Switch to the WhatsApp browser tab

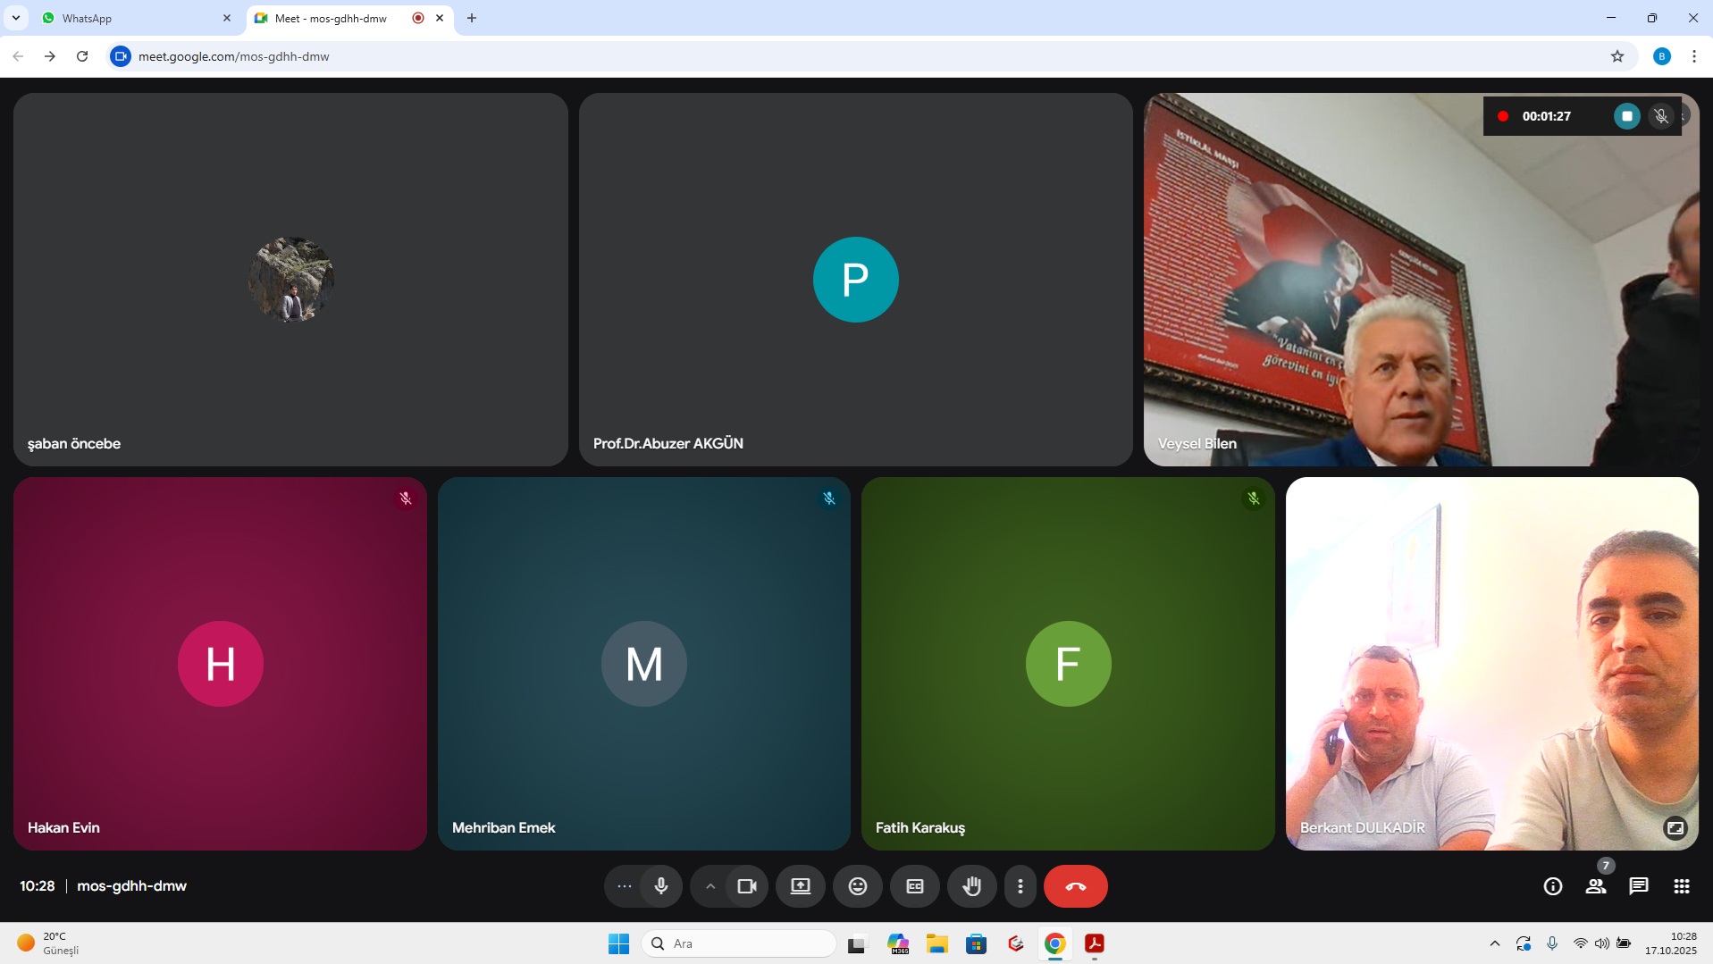point(134,18)
